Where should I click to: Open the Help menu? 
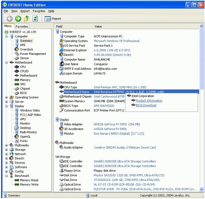coord(51,11)
